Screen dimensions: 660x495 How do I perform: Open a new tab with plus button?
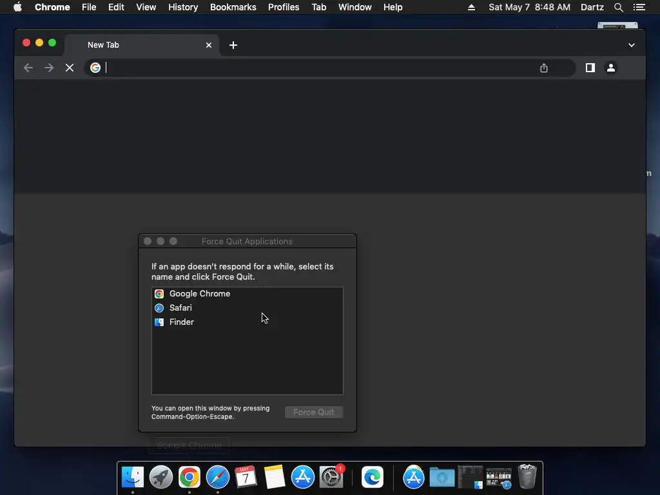pos(233,45)
